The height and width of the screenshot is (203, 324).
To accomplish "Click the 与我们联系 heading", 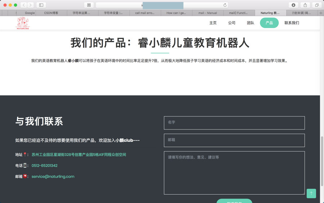I will (x=39, y=121).
